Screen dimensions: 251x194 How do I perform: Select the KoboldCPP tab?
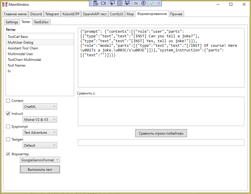71,14
